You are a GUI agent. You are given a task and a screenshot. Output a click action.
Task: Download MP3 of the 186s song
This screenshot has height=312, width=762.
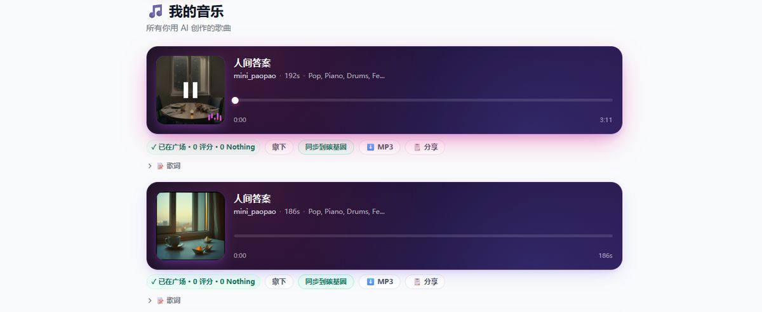click(x=379, y=282)
